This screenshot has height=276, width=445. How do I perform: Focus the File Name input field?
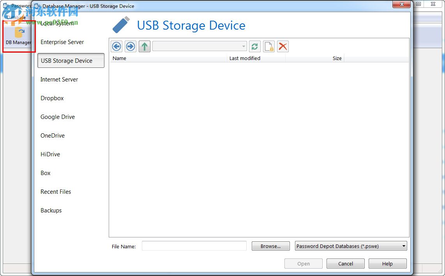click(194, 246)
